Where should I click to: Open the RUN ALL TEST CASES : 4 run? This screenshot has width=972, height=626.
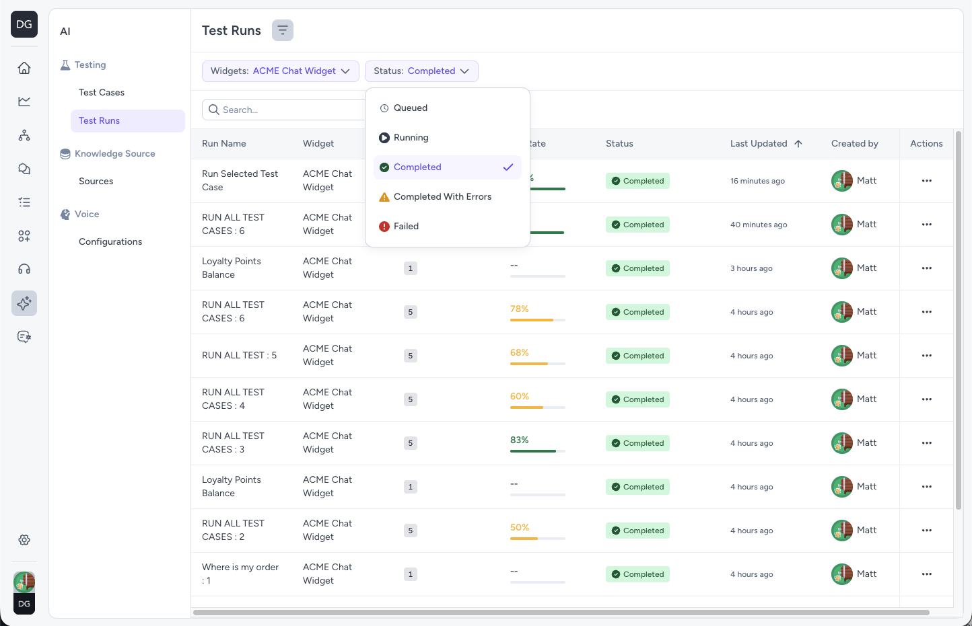pyautogui.click(x=233, y=399)
